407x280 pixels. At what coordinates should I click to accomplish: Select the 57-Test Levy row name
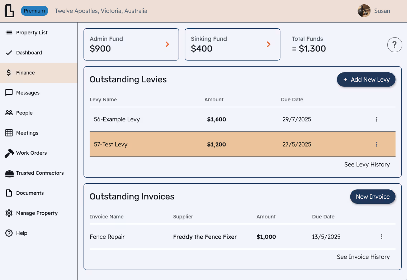[110, 144]
